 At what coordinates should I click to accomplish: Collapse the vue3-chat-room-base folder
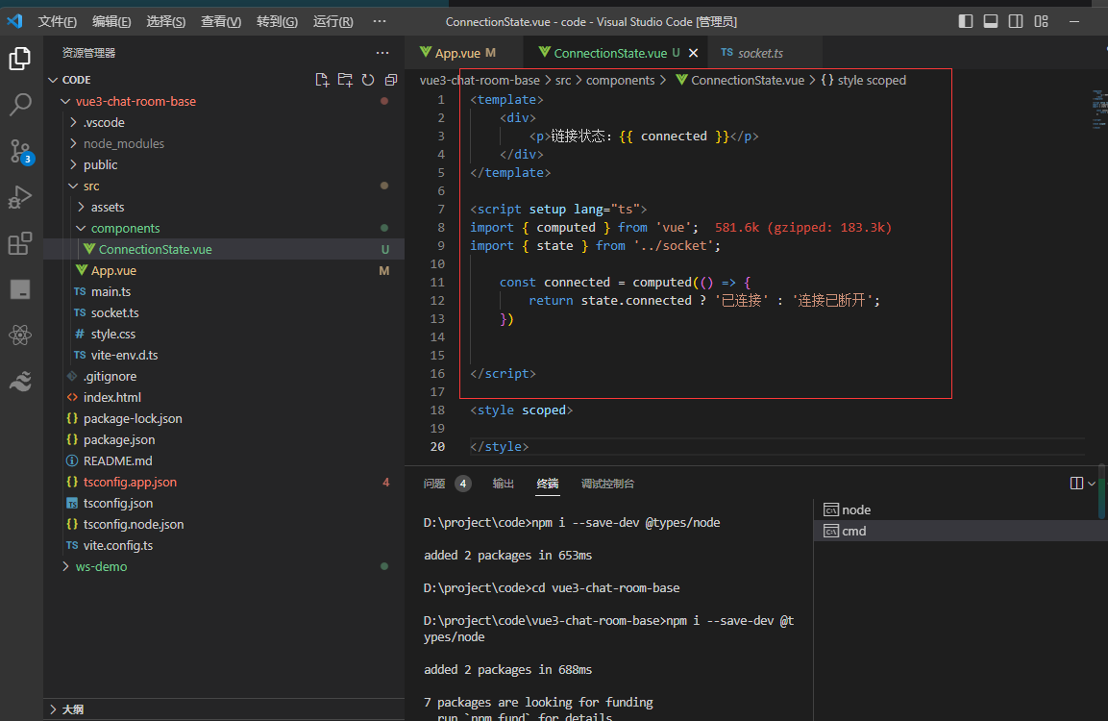(x=65, y=101)
